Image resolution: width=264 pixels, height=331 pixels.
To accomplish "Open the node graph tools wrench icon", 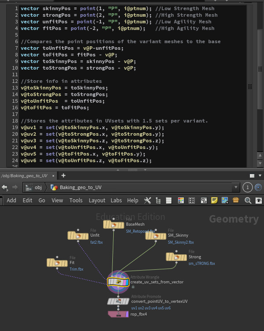I will [x=148, y=201].
